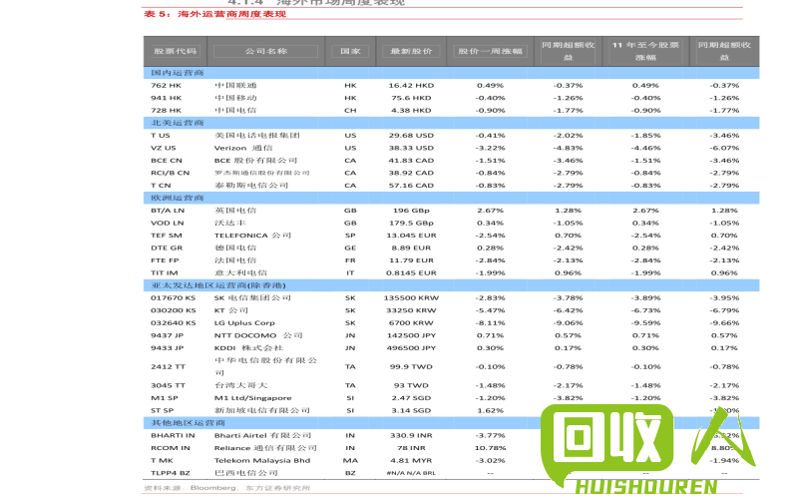
Task: Click company name Telekom Malaysia Bhd
Action: [262, 460]
